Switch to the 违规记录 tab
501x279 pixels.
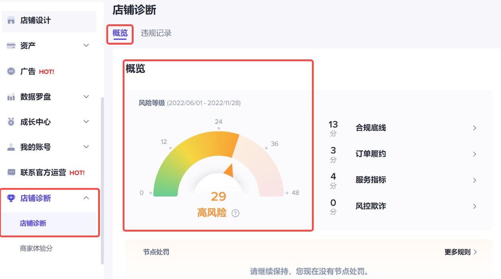pyautogui.click(x=156, y=33)
